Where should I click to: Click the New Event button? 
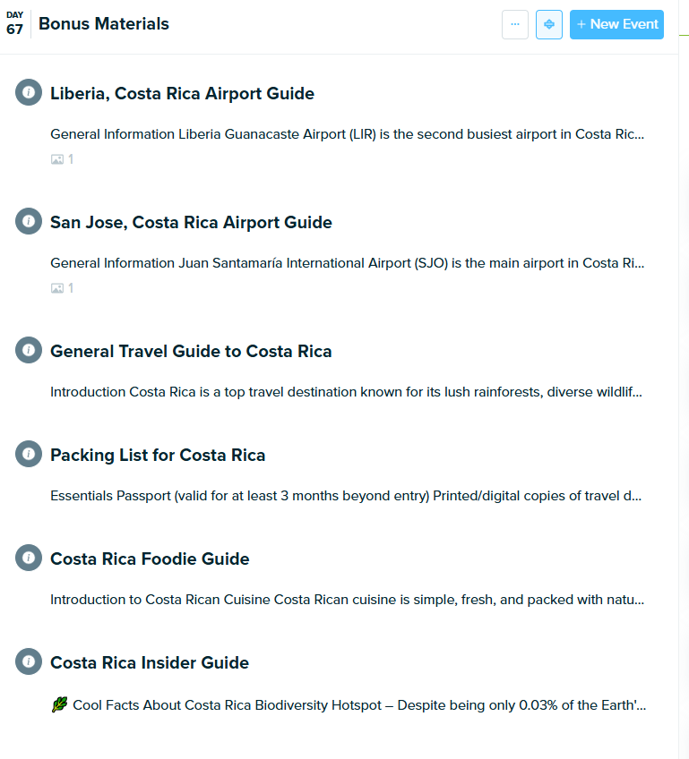616,24
